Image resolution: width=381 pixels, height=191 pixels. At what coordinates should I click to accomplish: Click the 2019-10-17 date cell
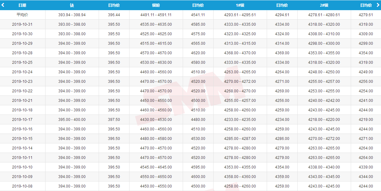pos(22,120)
